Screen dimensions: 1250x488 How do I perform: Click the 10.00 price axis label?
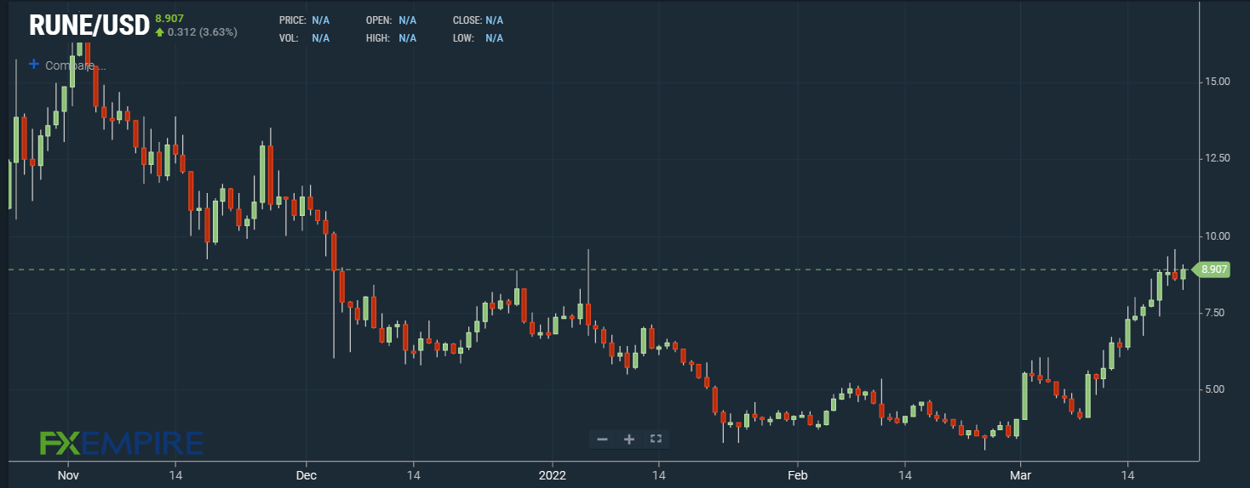pos(1218,235)
